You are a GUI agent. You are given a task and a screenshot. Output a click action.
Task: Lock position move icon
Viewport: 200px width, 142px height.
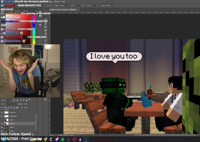tap(11, 108)
